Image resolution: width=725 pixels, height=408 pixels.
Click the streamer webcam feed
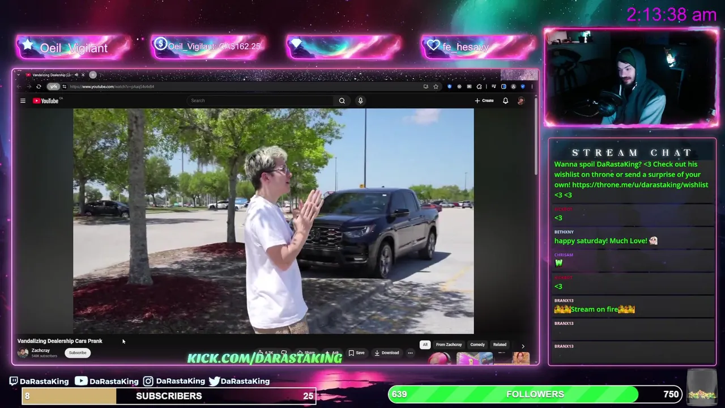[x=631, y=78]
